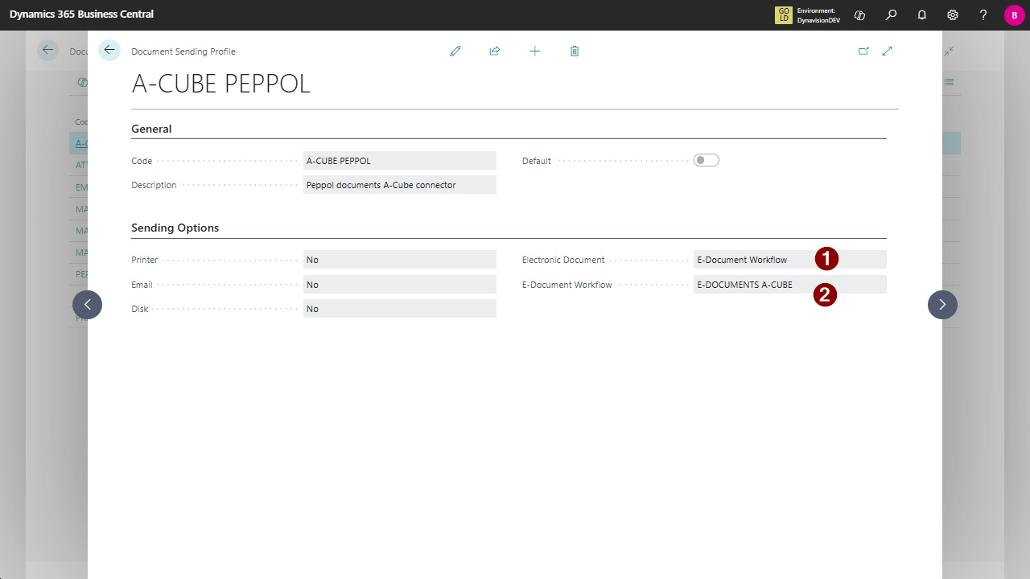Screen dimensions: 1030x579
Task: Click background list back arrow
Action: pyautogui.click(x=48, y=50)
